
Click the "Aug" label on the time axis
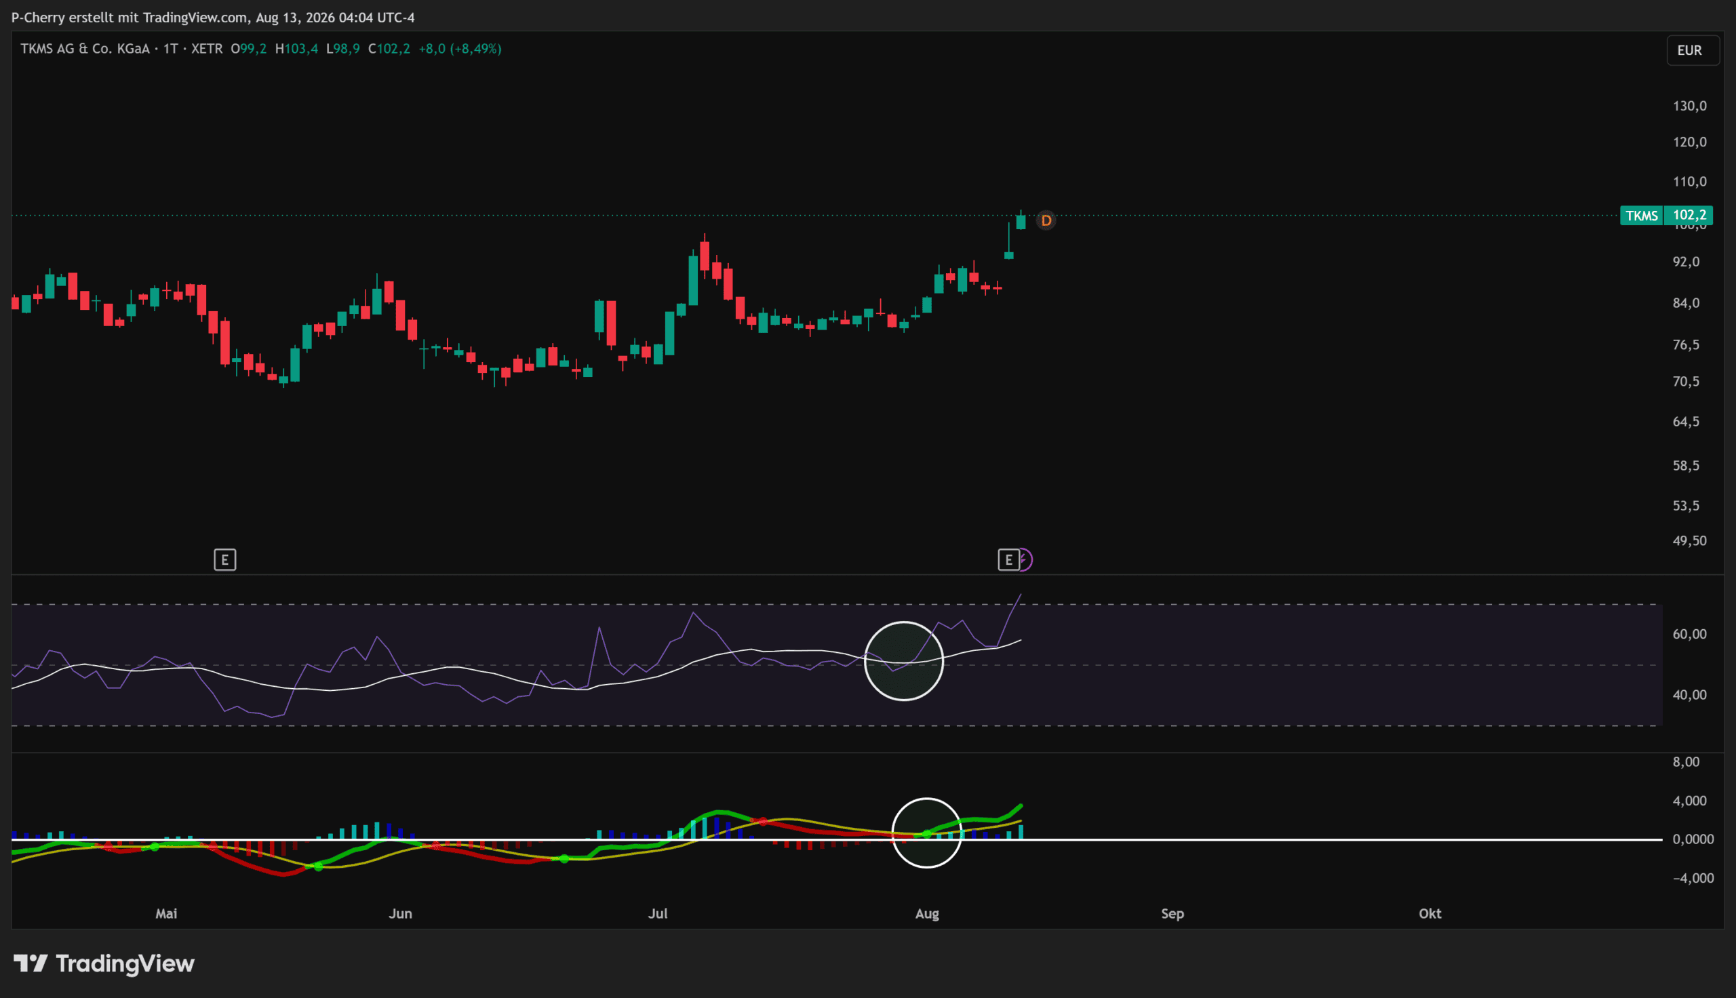point(927,914)
